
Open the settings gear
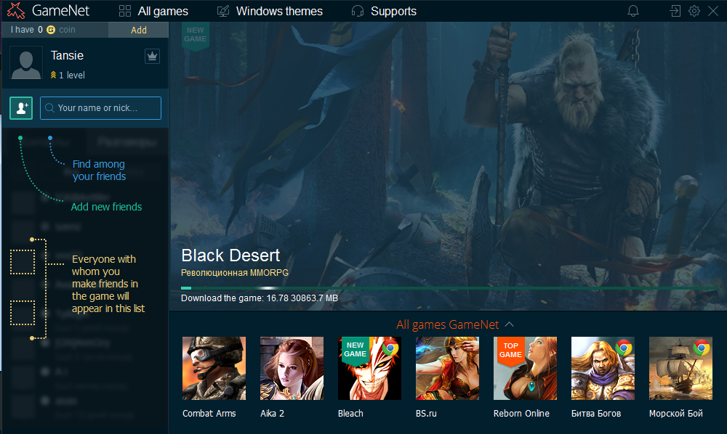pos(694,11)
